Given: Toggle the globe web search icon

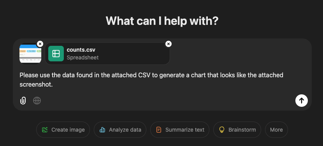Looking at the screenshot, I should (37, 101).
